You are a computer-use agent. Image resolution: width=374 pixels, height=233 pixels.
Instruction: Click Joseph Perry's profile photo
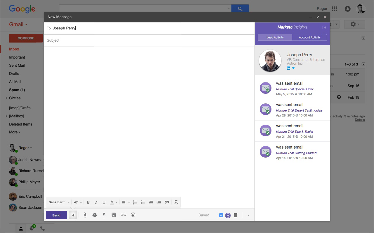(270, 61)
